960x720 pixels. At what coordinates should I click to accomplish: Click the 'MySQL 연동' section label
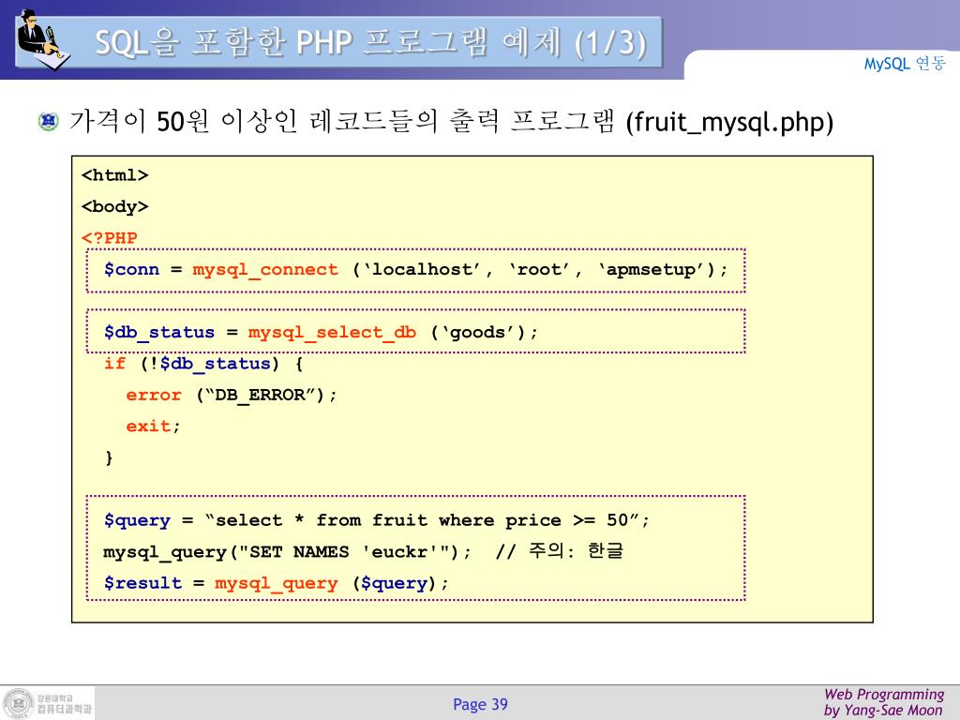[905, 64]
